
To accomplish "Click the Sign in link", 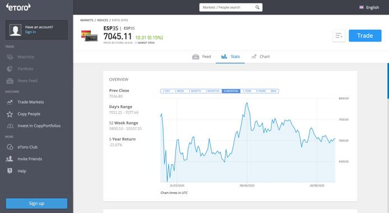I will pyautogui.click(x=30, y=33).
